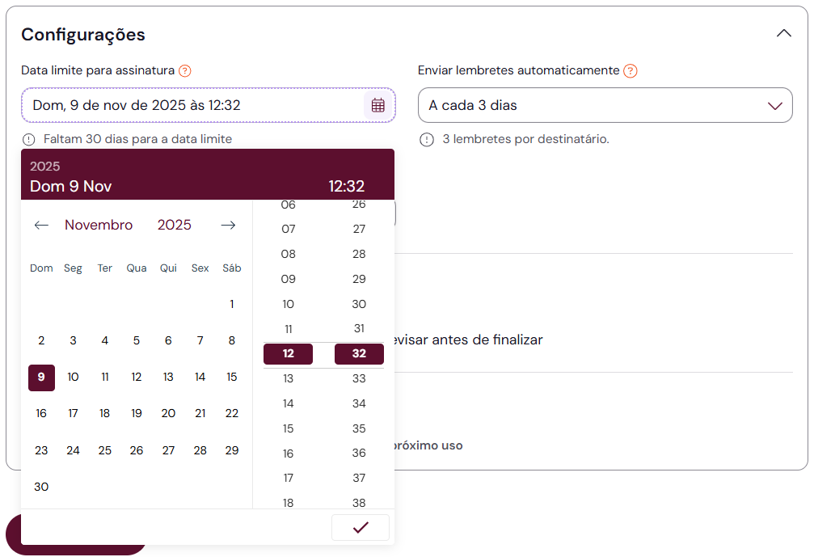Choose day 20 in the calendar

point(168,414)
